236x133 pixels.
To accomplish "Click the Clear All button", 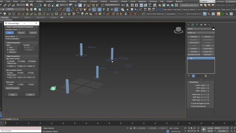I will (33, 33).
